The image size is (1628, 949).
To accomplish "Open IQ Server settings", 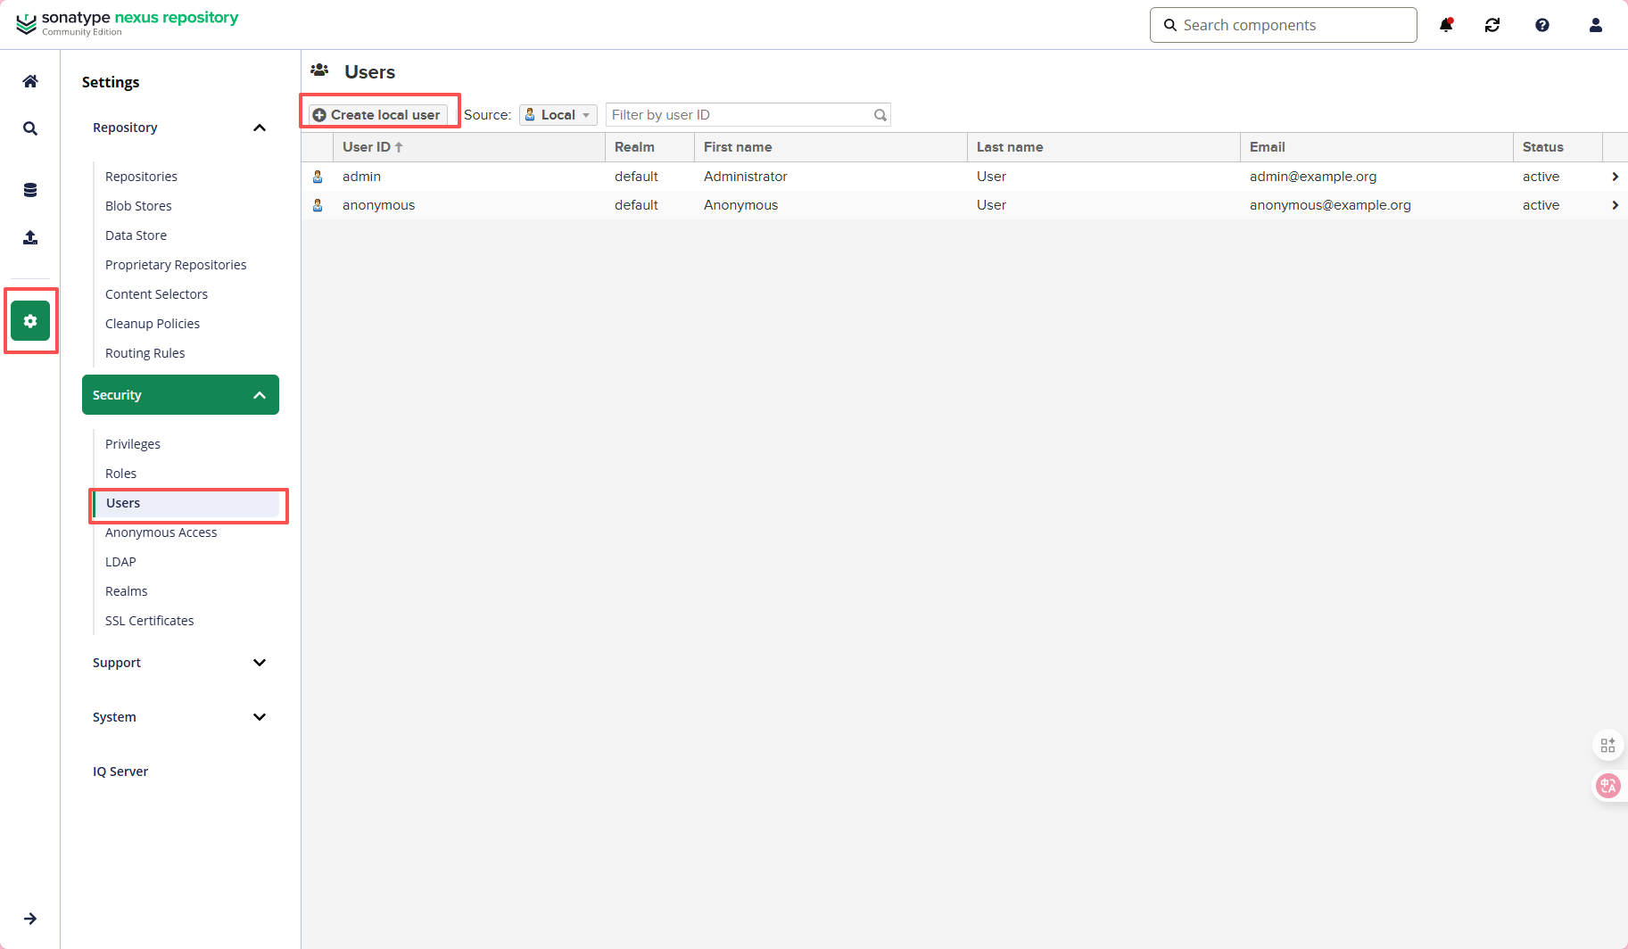I will 120,772.
